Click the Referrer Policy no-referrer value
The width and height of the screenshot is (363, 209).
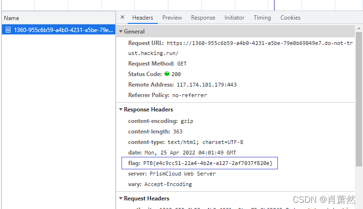pos(189,95)
